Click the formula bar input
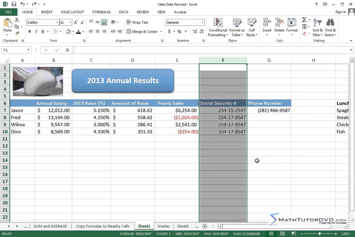The width and height of the screenshot is (355, 237). (212, 50)
